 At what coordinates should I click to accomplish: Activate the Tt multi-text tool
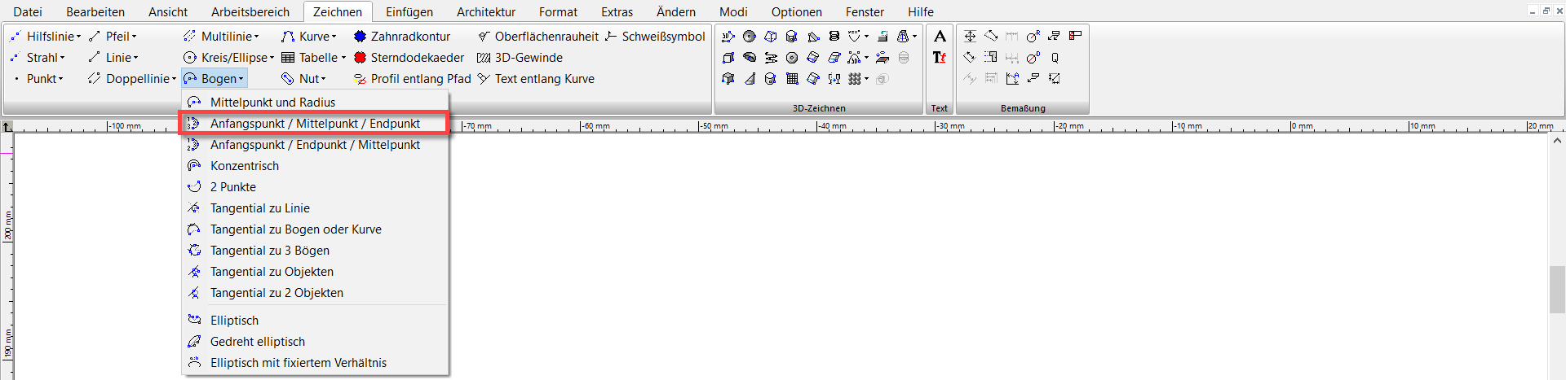940,58
